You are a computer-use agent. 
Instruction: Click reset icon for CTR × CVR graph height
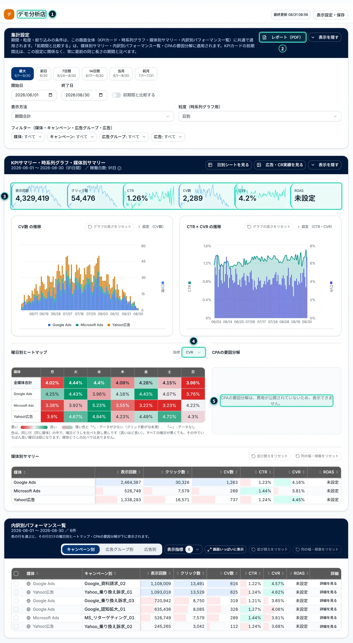249,227
